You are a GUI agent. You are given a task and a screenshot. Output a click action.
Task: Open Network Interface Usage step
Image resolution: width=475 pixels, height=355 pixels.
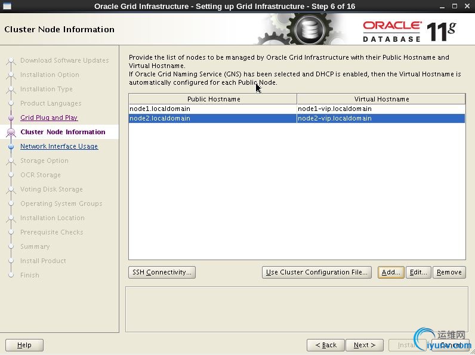pyautogui.click(x=59, y=146)
